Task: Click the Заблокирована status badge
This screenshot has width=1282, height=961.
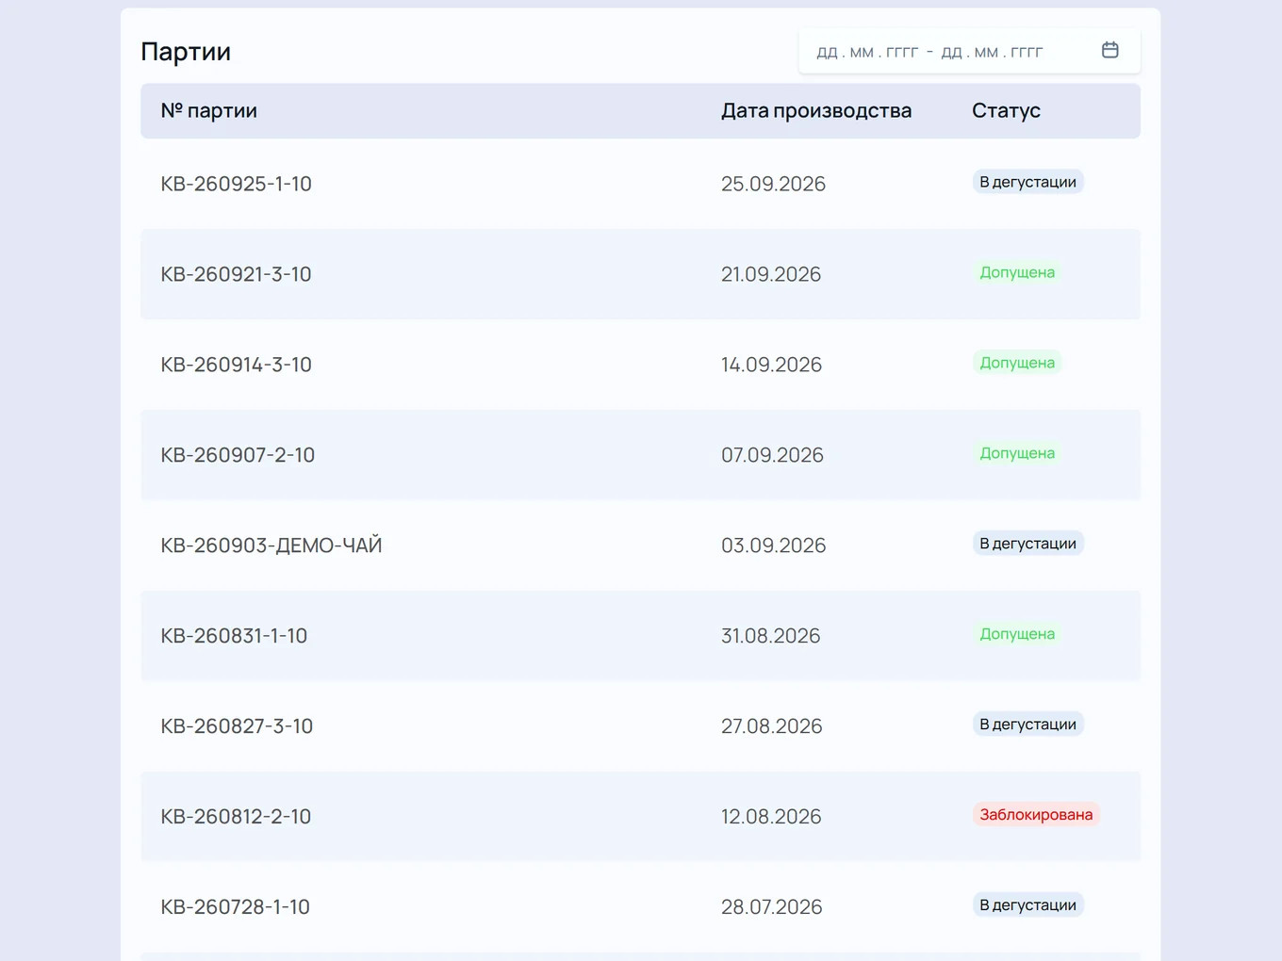Action: [x=1036, y=815]
